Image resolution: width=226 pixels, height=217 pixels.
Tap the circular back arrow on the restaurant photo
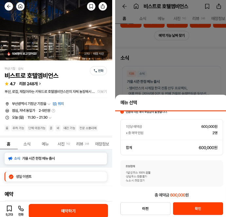[9, 6]
